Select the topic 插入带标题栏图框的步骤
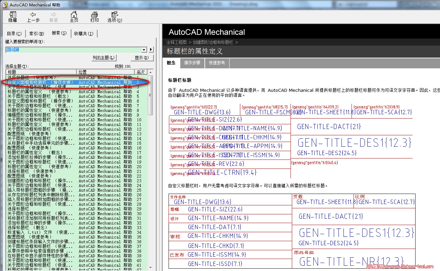This screenshot has width=440, height=271. pos(77,190)
